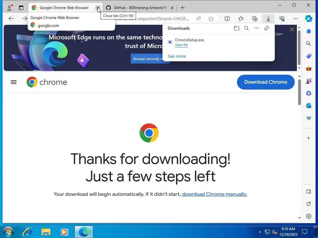
Task: Click Open file under ChromeSetup.exe
Action: [181, 45]
